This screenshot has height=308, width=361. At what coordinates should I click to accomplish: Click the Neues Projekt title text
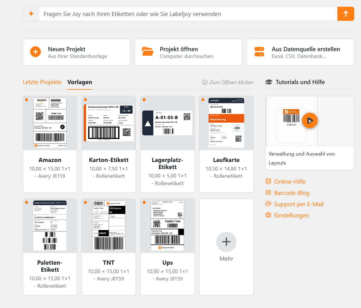[67, 49]
